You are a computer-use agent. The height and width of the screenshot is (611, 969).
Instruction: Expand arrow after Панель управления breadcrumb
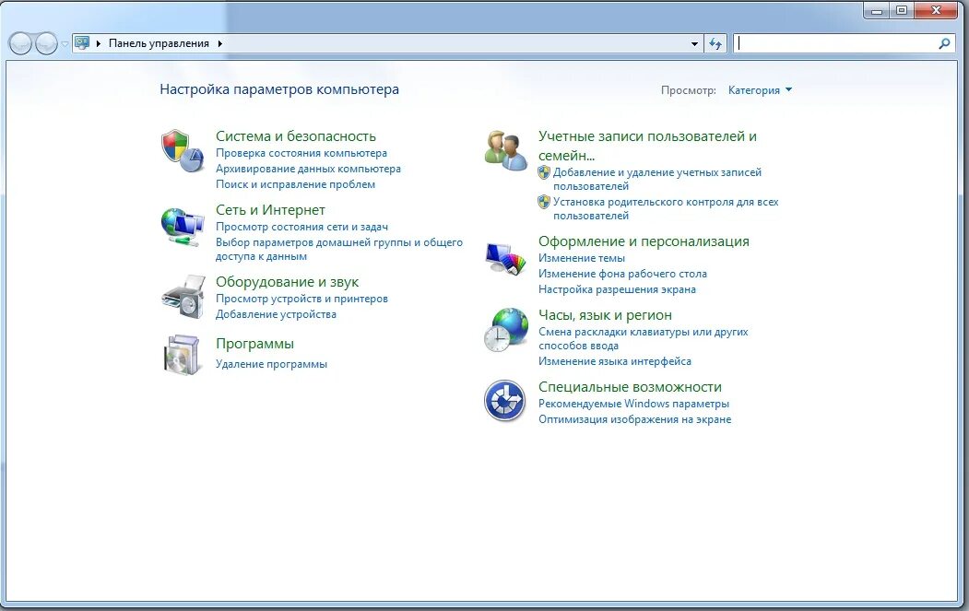[x=220, y=43]
